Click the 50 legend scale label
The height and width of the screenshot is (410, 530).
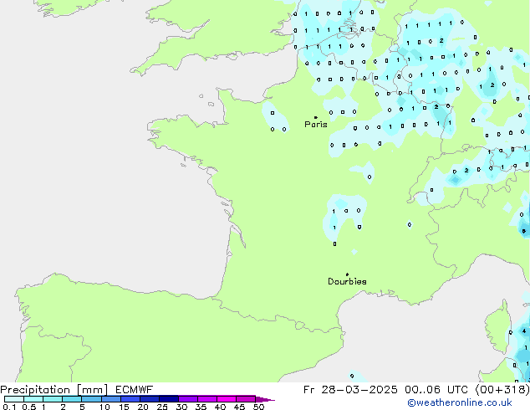258,407
